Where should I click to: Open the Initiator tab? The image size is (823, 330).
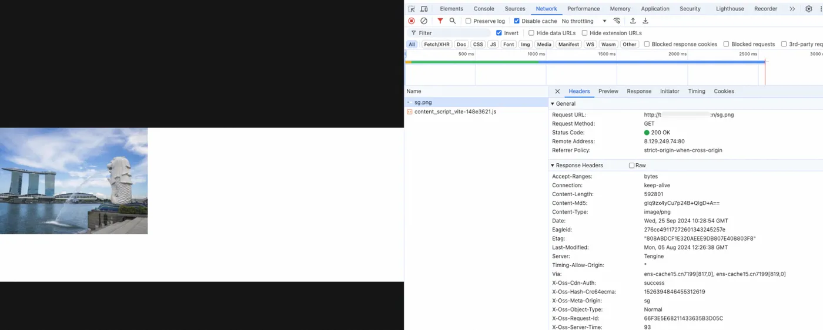coord(670,92)
